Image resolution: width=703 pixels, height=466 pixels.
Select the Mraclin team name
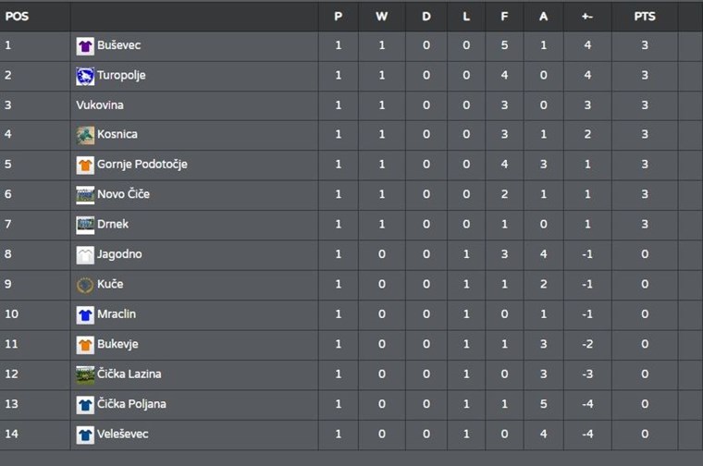tap(117, 314)
